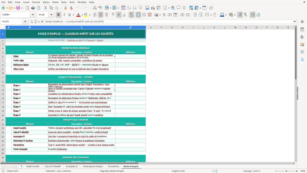
Task: Activate Clone Formatting paintbrush
Action: pos(65,8)
